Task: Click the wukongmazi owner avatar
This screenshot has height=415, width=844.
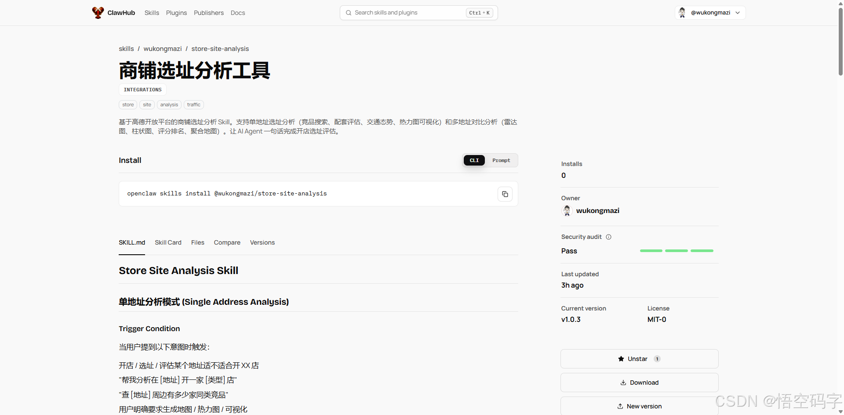Action: tap(567, 211)
